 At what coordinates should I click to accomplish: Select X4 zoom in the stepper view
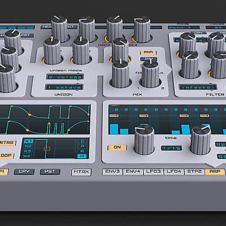coord(27,156)
